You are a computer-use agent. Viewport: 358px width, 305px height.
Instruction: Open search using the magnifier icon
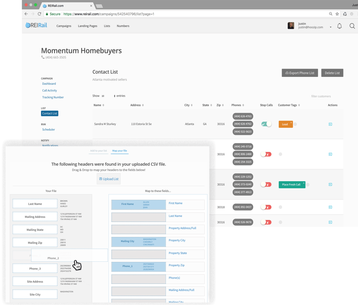352,26
